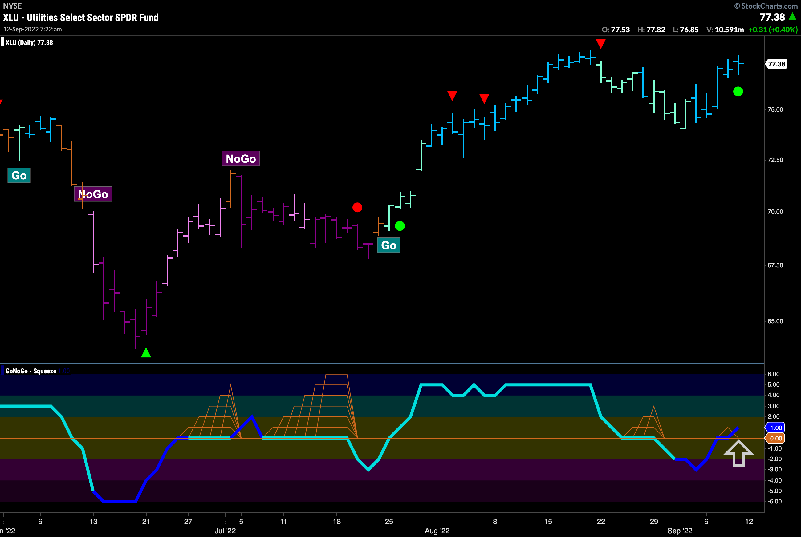Click the XLU Utilities Select Sector title
This screenshot has height=537, width=801.
(81, 18)
